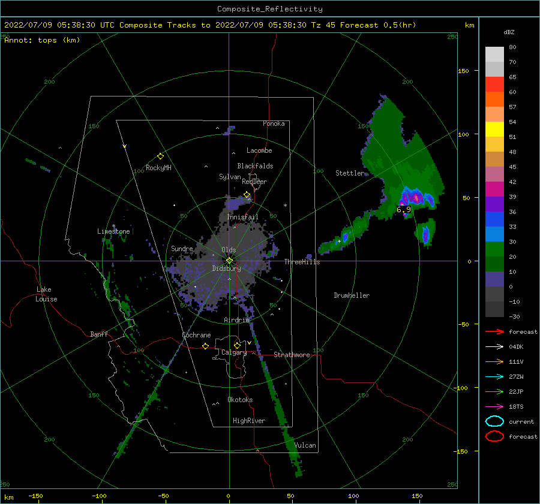This screenshot has width=540, height=504.
Task: Click the Stettler town label
Action: 350,173
